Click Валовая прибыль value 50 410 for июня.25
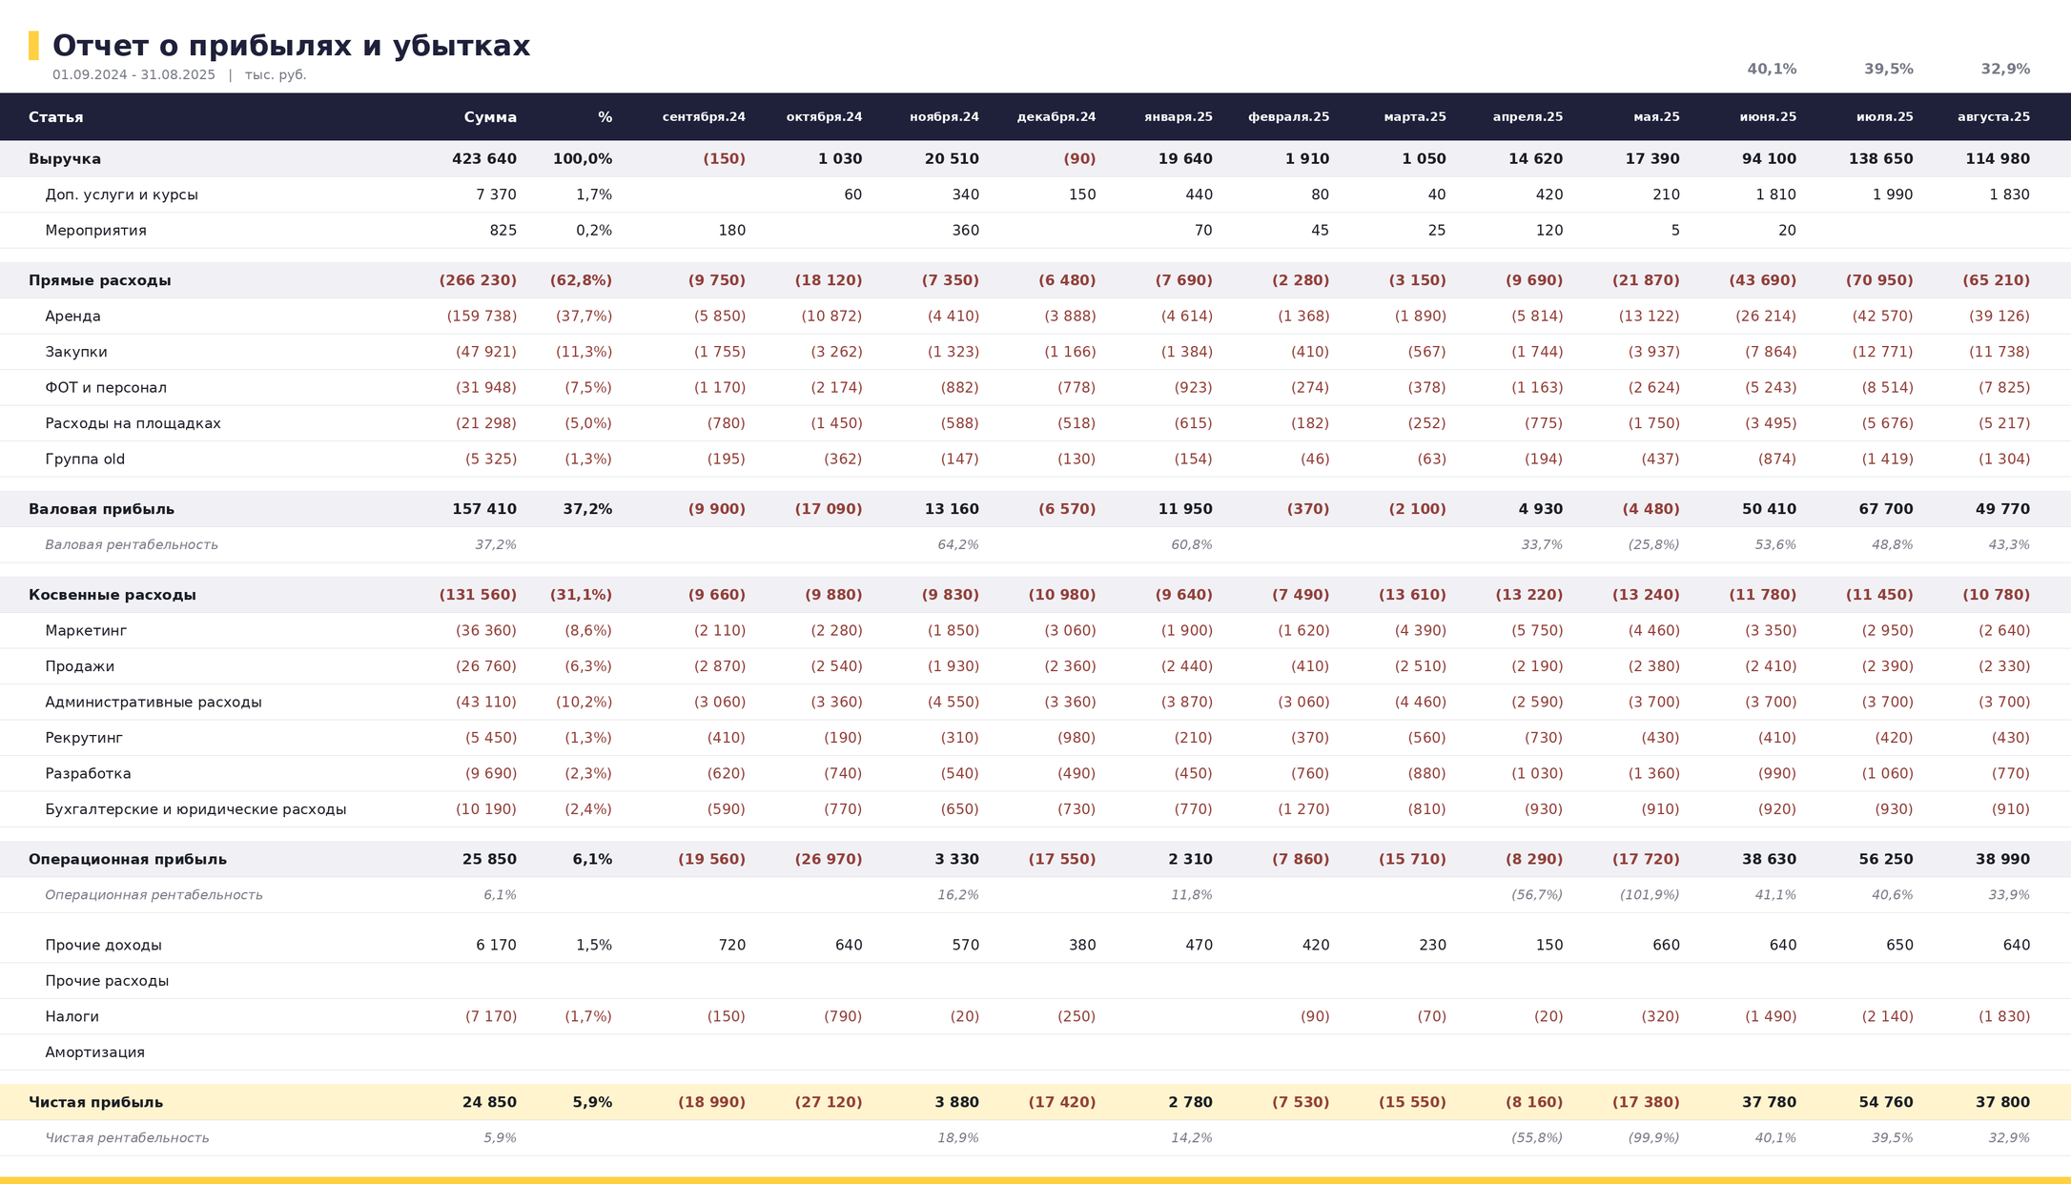The image size is (2071, 1184). tap(1769, 509)
